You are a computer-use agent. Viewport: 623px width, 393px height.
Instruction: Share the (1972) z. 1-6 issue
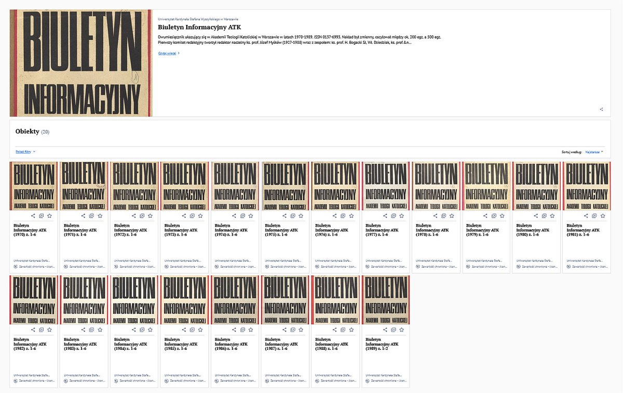point(134,215)
